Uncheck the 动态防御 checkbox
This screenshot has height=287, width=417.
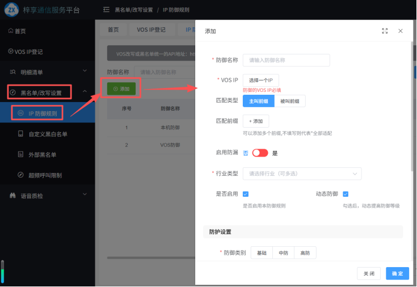[346, 194]
